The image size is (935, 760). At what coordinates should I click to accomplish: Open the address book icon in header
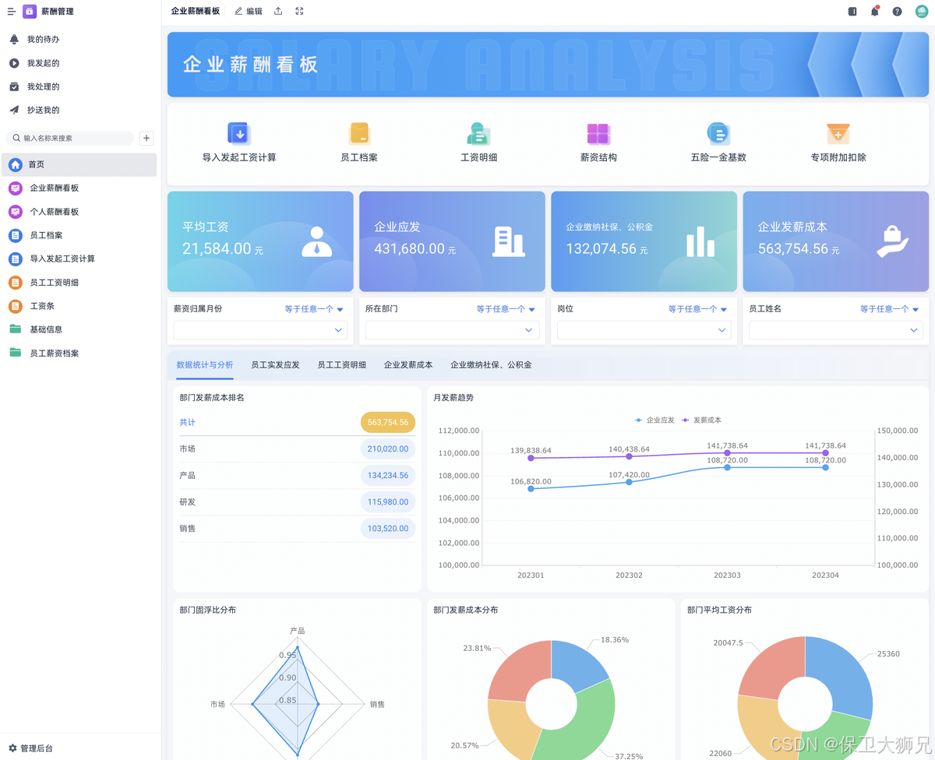coord(852,12)
